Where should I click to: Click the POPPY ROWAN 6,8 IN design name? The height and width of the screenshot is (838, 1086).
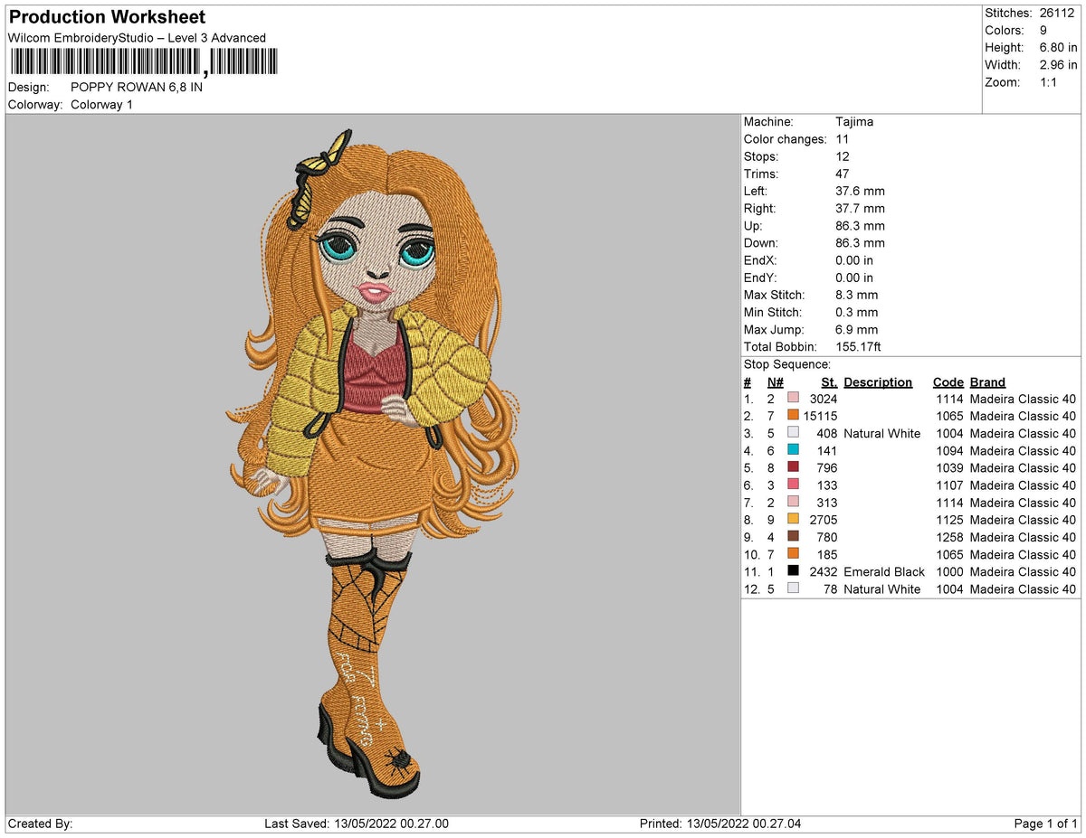tap(137, 88)
